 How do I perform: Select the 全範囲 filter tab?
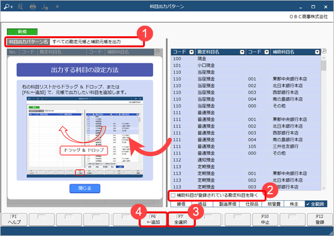point(316,204)
